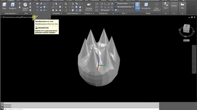Open the Без фильтра selection filter
The height and width of the screenshot is (110, 197).
click(x=146, y=6)
